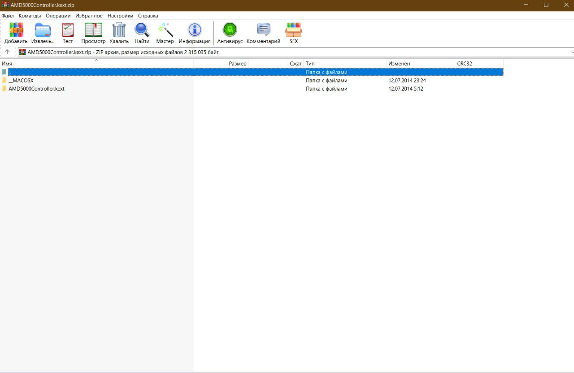The image size is (574, 373).
Task: Open the Файл menu
Action: click(x=8, y=16)
